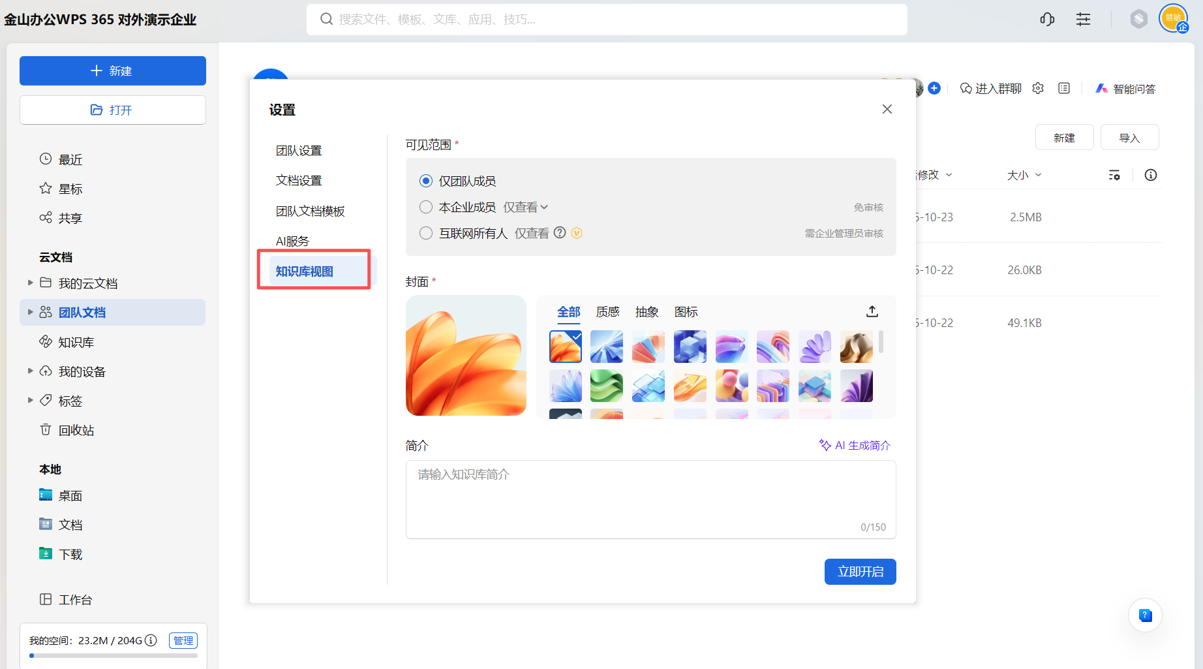Open 星标 starred files
This screenshot has height=669, width=1203.
61,189
